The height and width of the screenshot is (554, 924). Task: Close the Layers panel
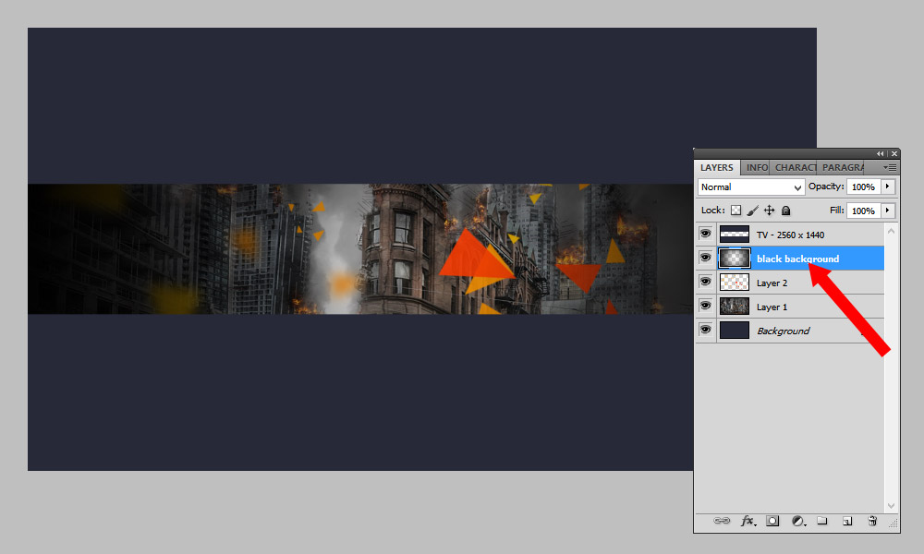coord(894,153)
